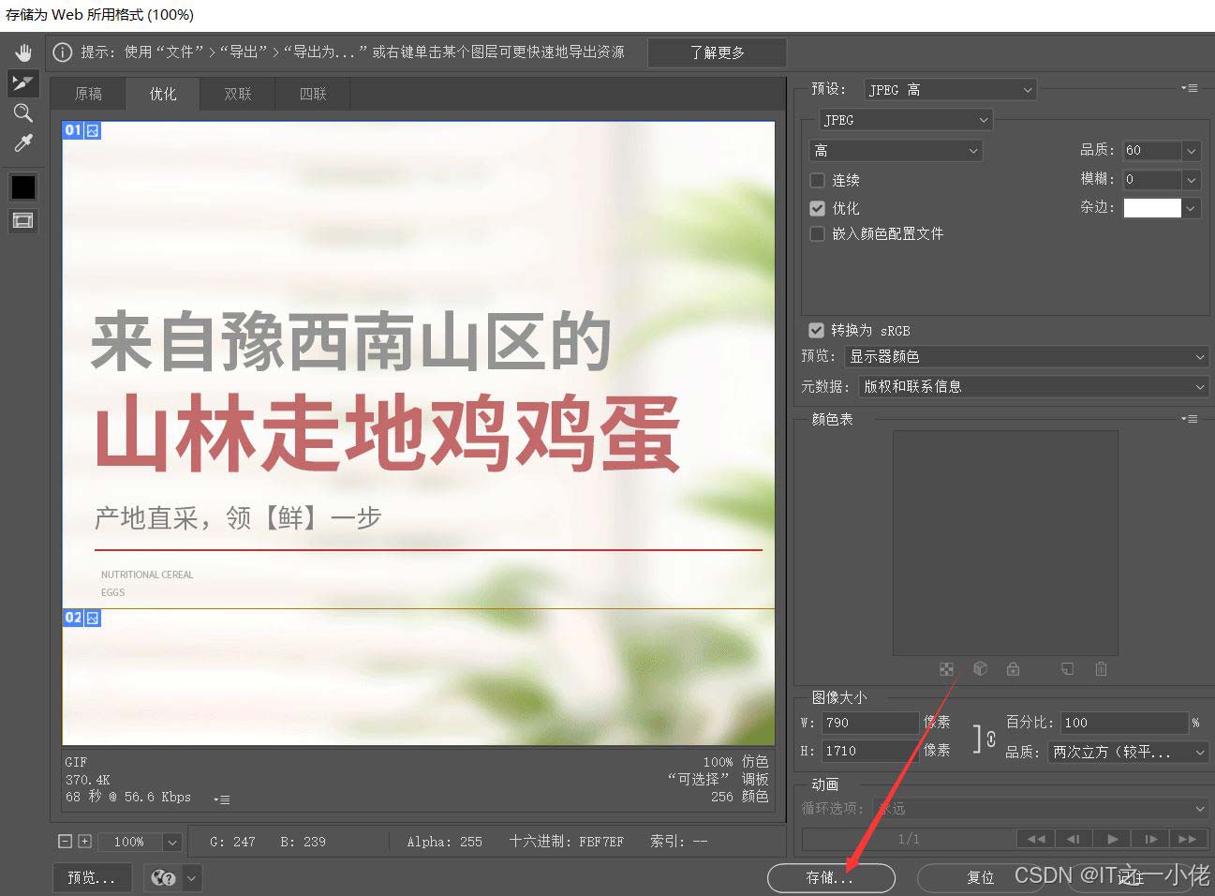Select the Slice Select tool
This screenshot has height=896, width=1215.
click(22, 83)
